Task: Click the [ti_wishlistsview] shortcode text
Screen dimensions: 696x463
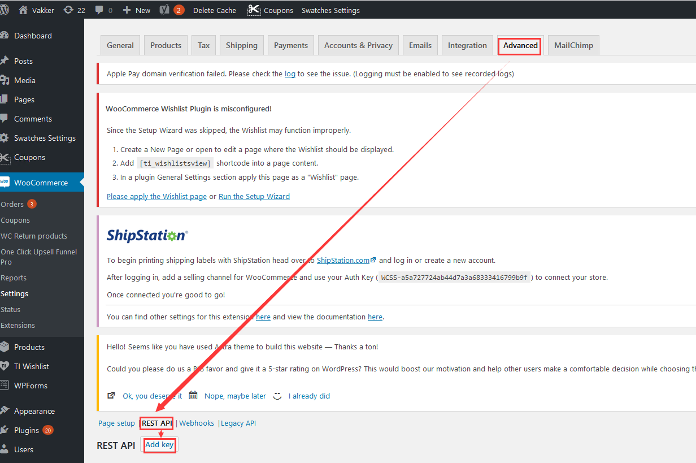Action: [175, 163]
